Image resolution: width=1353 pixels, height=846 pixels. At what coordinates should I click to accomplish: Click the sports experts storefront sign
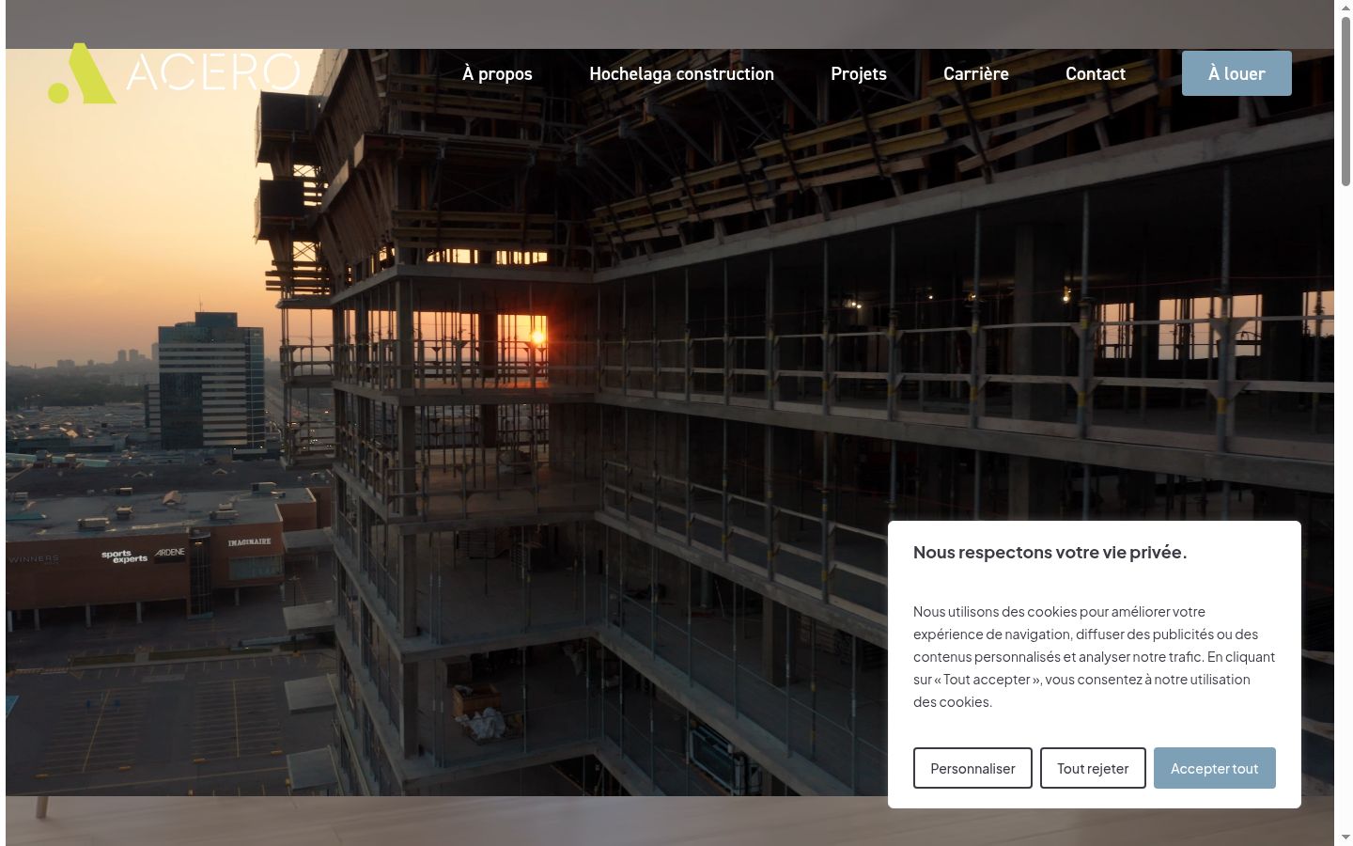(x=124, y=556)
